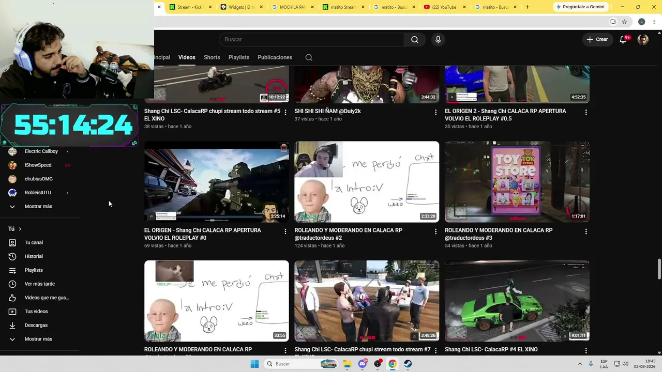
Task: Open options for chupi stream #5 video
Action: pyautogui.click(x=285, y=112)
